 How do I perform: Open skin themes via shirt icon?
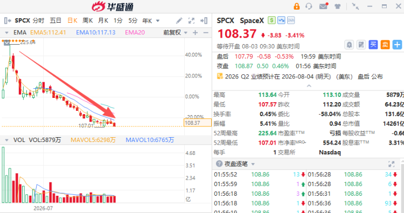coord(338,6)
